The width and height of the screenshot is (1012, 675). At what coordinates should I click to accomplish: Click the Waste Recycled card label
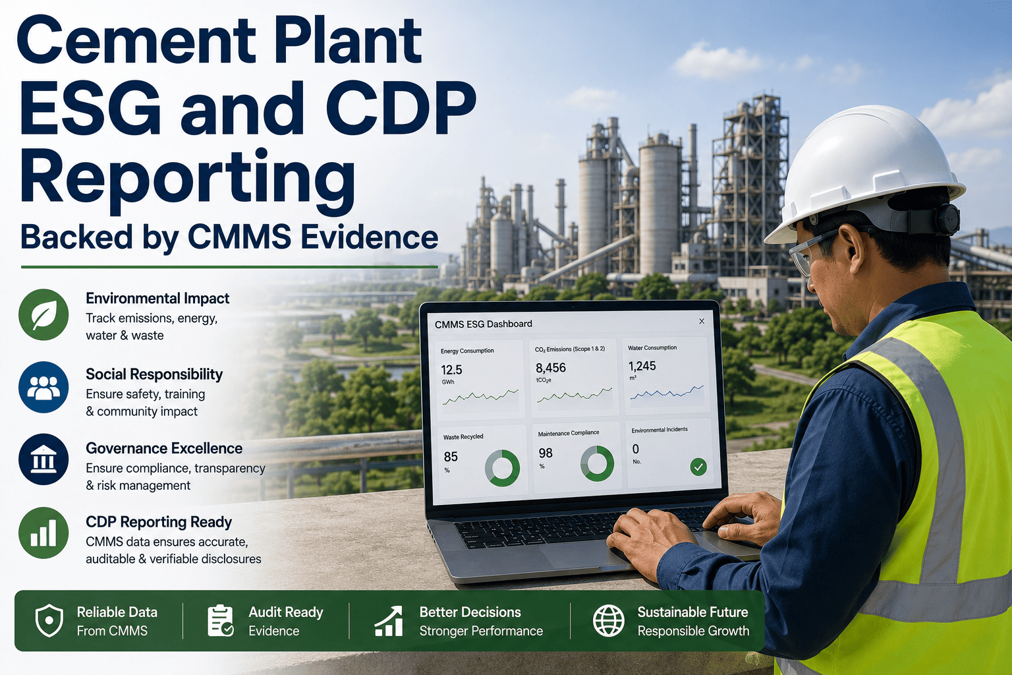463,437
